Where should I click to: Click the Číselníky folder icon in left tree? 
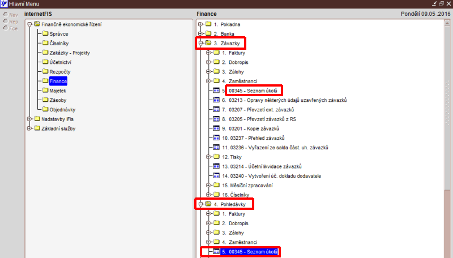point(45,43)
